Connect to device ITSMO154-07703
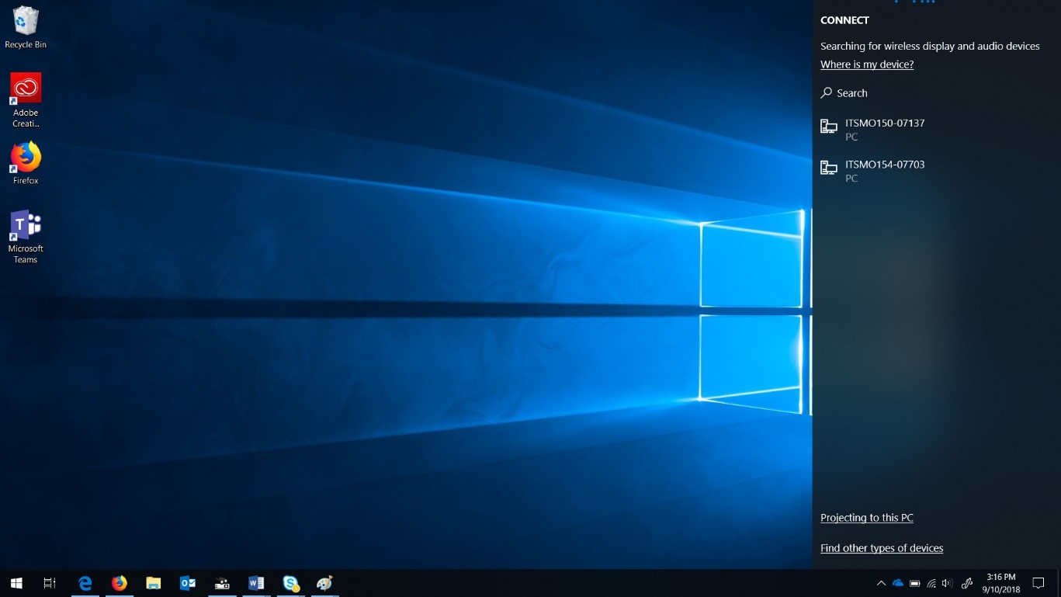 click(936, 171)
